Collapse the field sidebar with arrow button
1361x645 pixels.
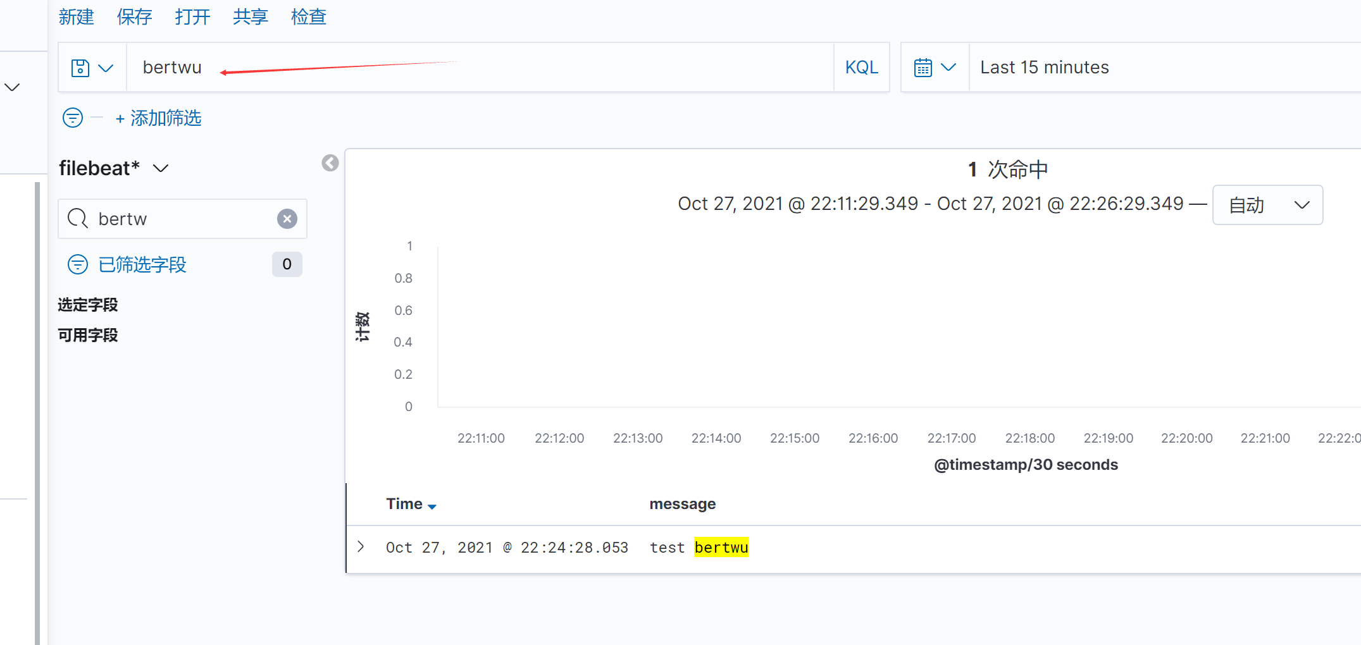[x=330, y=163]
